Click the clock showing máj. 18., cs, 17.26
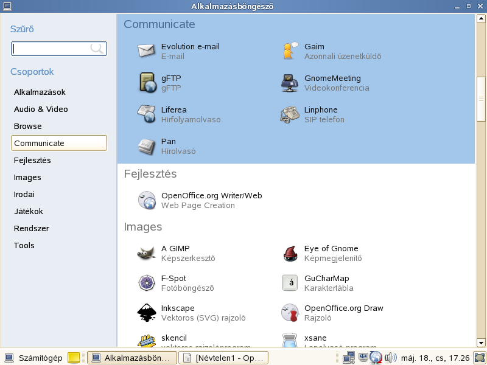The height and width of the screenshot is (365, 487). coord(435,358)
